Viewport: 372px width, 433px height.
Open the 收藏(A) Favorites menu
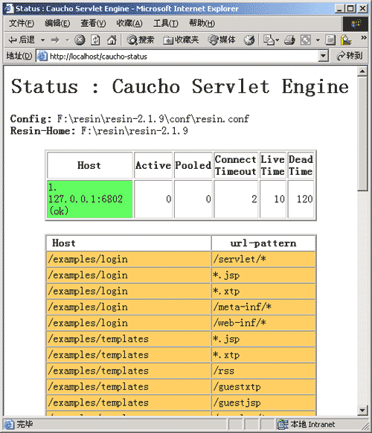point(129,24)
